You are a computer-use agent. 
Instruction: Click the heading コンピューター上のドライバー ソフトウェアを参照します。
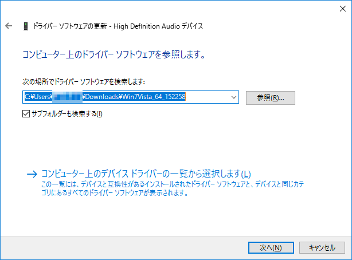[114, 54]
